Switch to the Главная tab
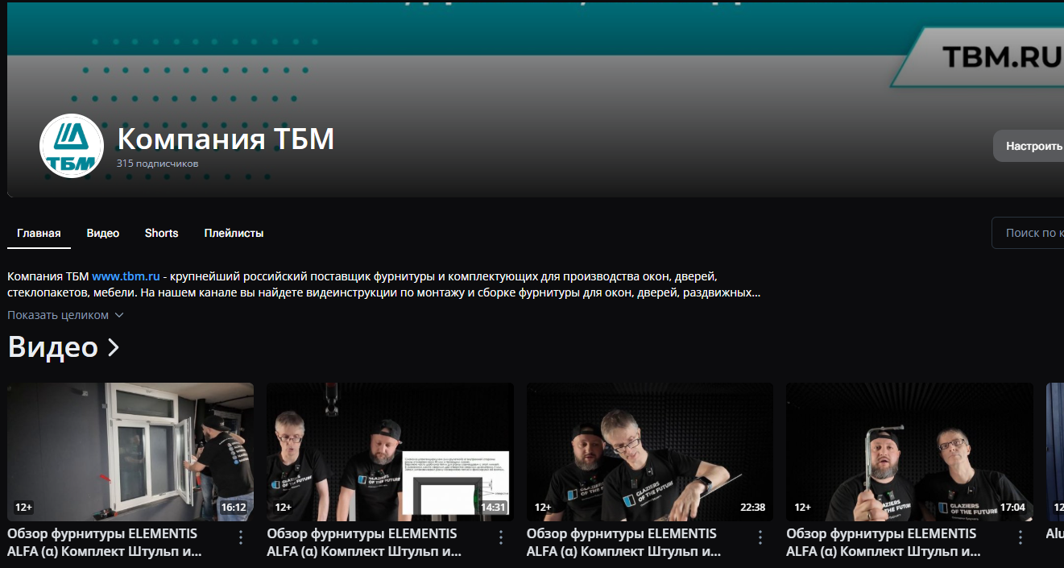This screenshot has width=1064, height=568. (x=39, y=233)
